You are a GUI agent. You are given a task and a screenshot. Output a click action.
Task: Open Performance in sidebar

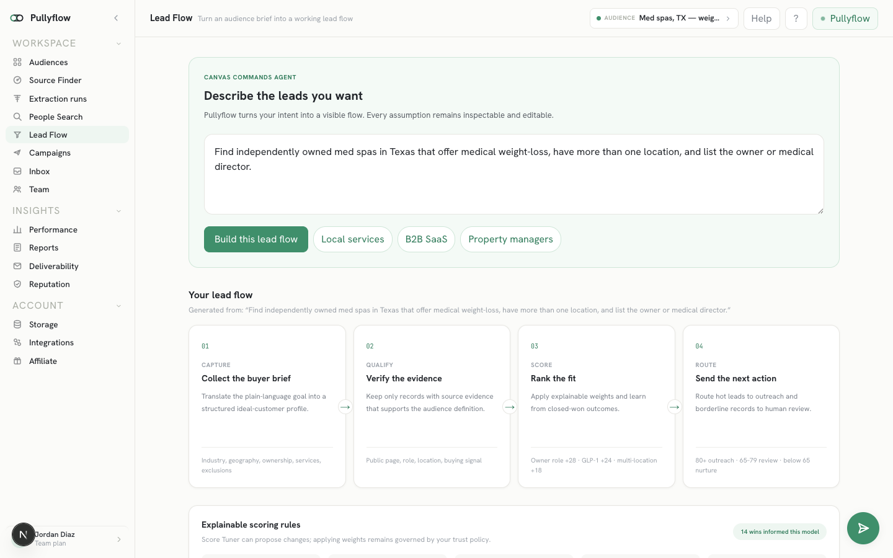point(67,229)
